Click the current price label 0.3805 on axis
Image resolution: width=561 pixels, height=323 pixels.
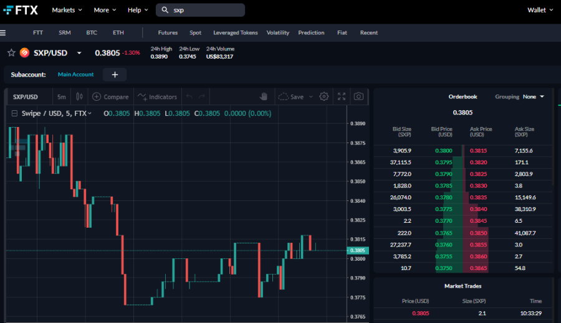click(358, 250)
